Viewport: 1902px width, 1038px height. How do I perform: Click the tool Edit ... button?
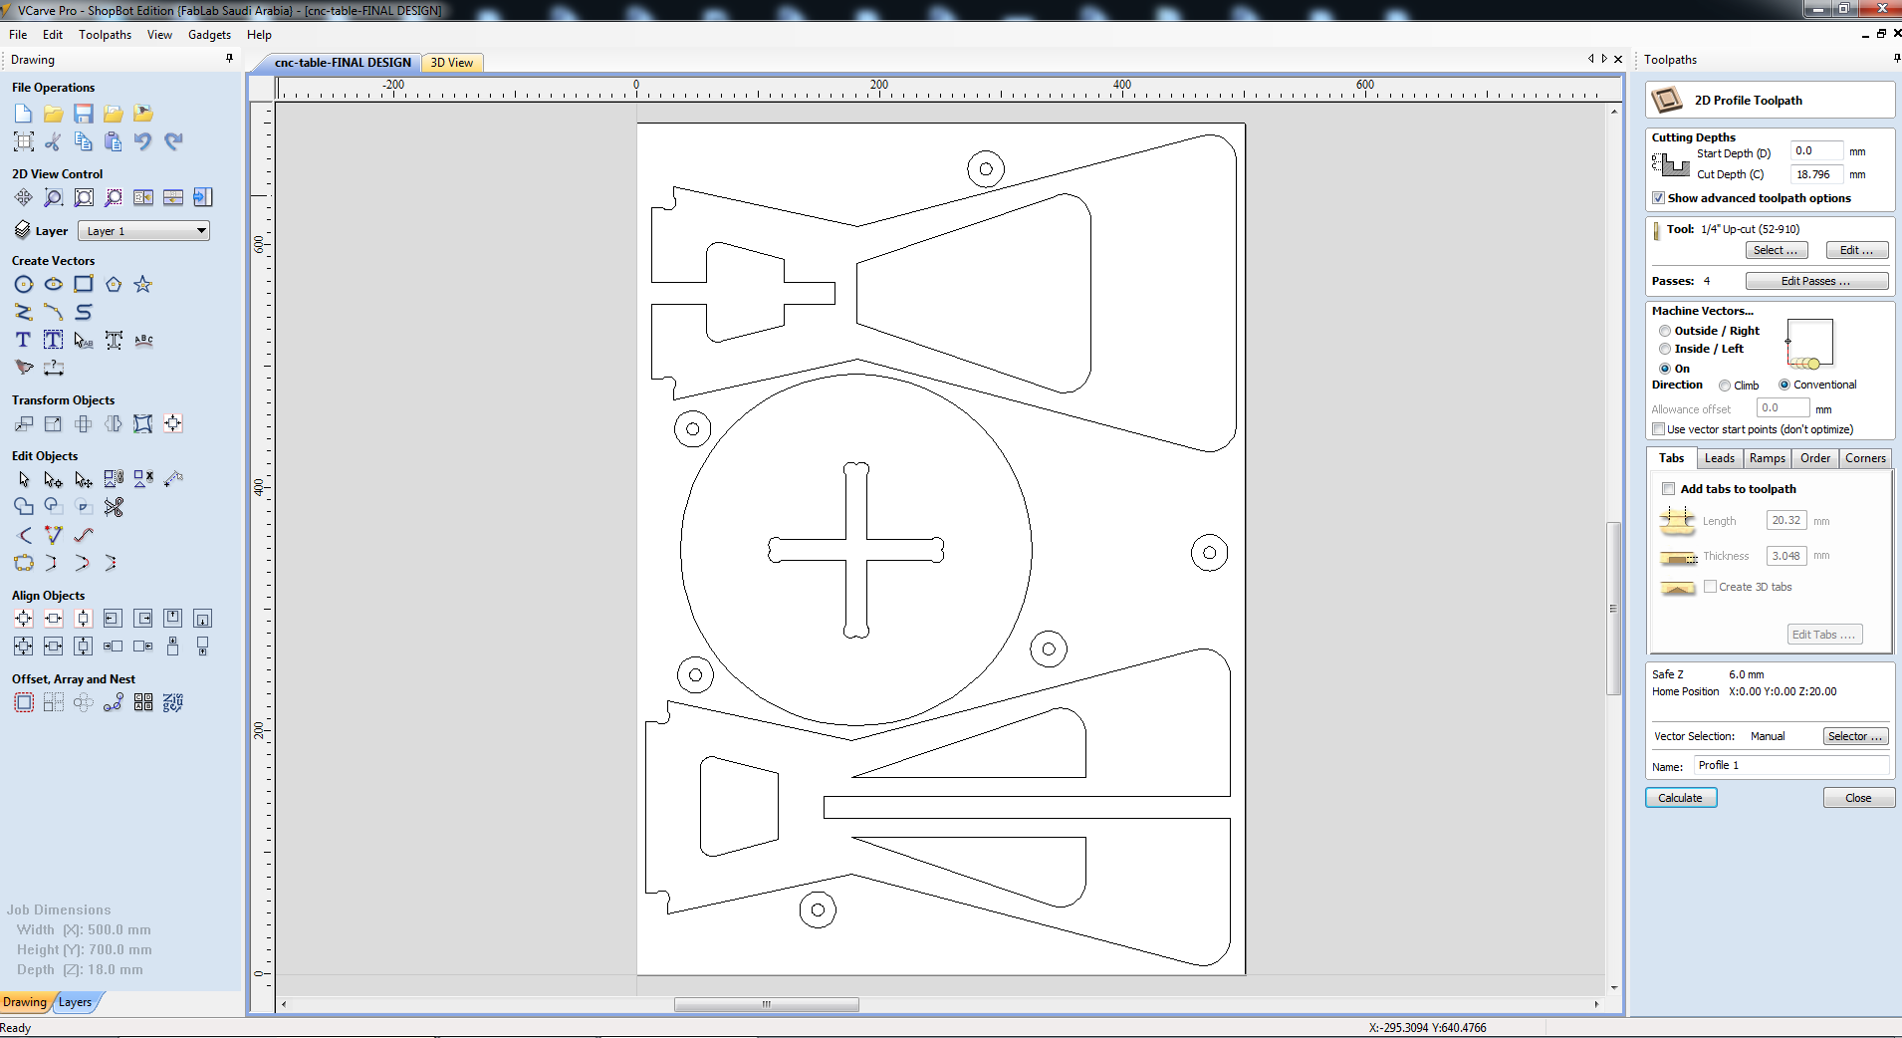[x=1857, y=250]
